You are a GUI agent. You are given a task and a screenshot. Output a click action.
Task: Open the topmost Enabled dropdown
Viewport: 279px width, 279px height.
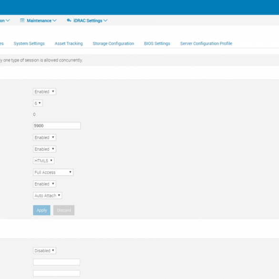pos(44,92)
